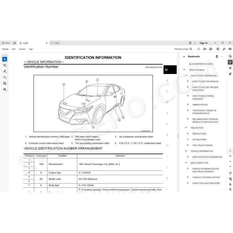
Task: Click the share link icon
Action: pos(224,49)
